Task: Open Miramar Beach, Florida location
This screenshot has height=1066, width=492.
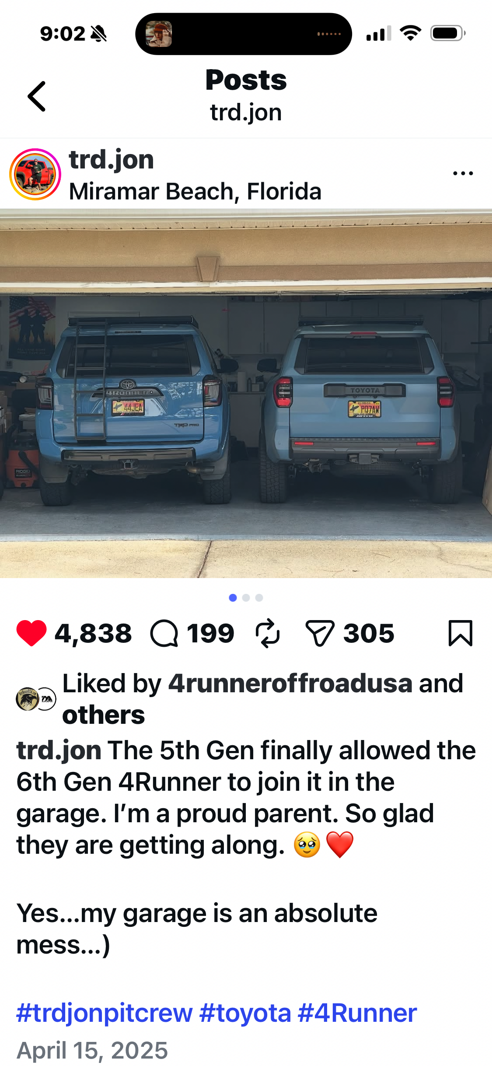Action: tap(195, 192)
